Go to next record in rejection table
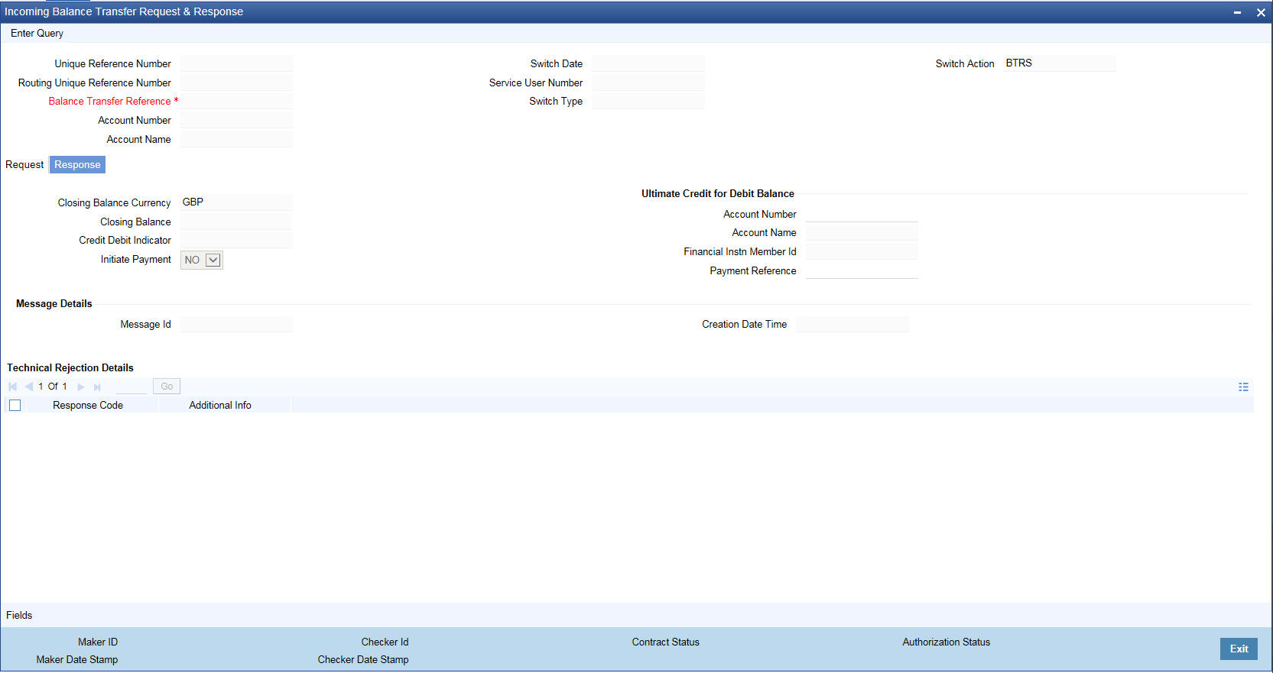Image resolution: width=1273 pixels, height=673 pixels. click(x=81, y=387)
